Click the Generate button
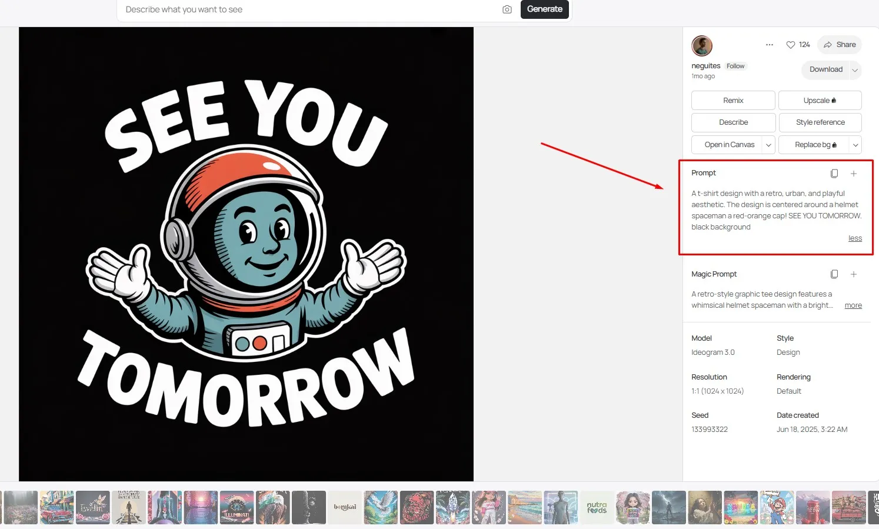This screenshot has width=879, height=529. tap(545, 9)
